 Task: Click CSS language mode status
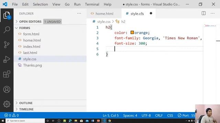coord(170,115)
